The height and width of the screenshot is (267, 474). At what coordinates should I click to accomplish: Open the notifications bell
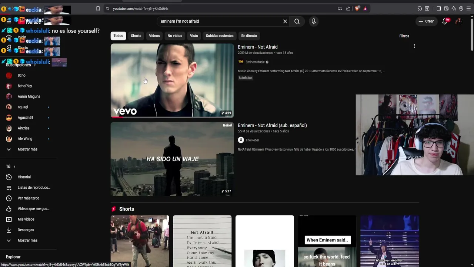[445, 22]
